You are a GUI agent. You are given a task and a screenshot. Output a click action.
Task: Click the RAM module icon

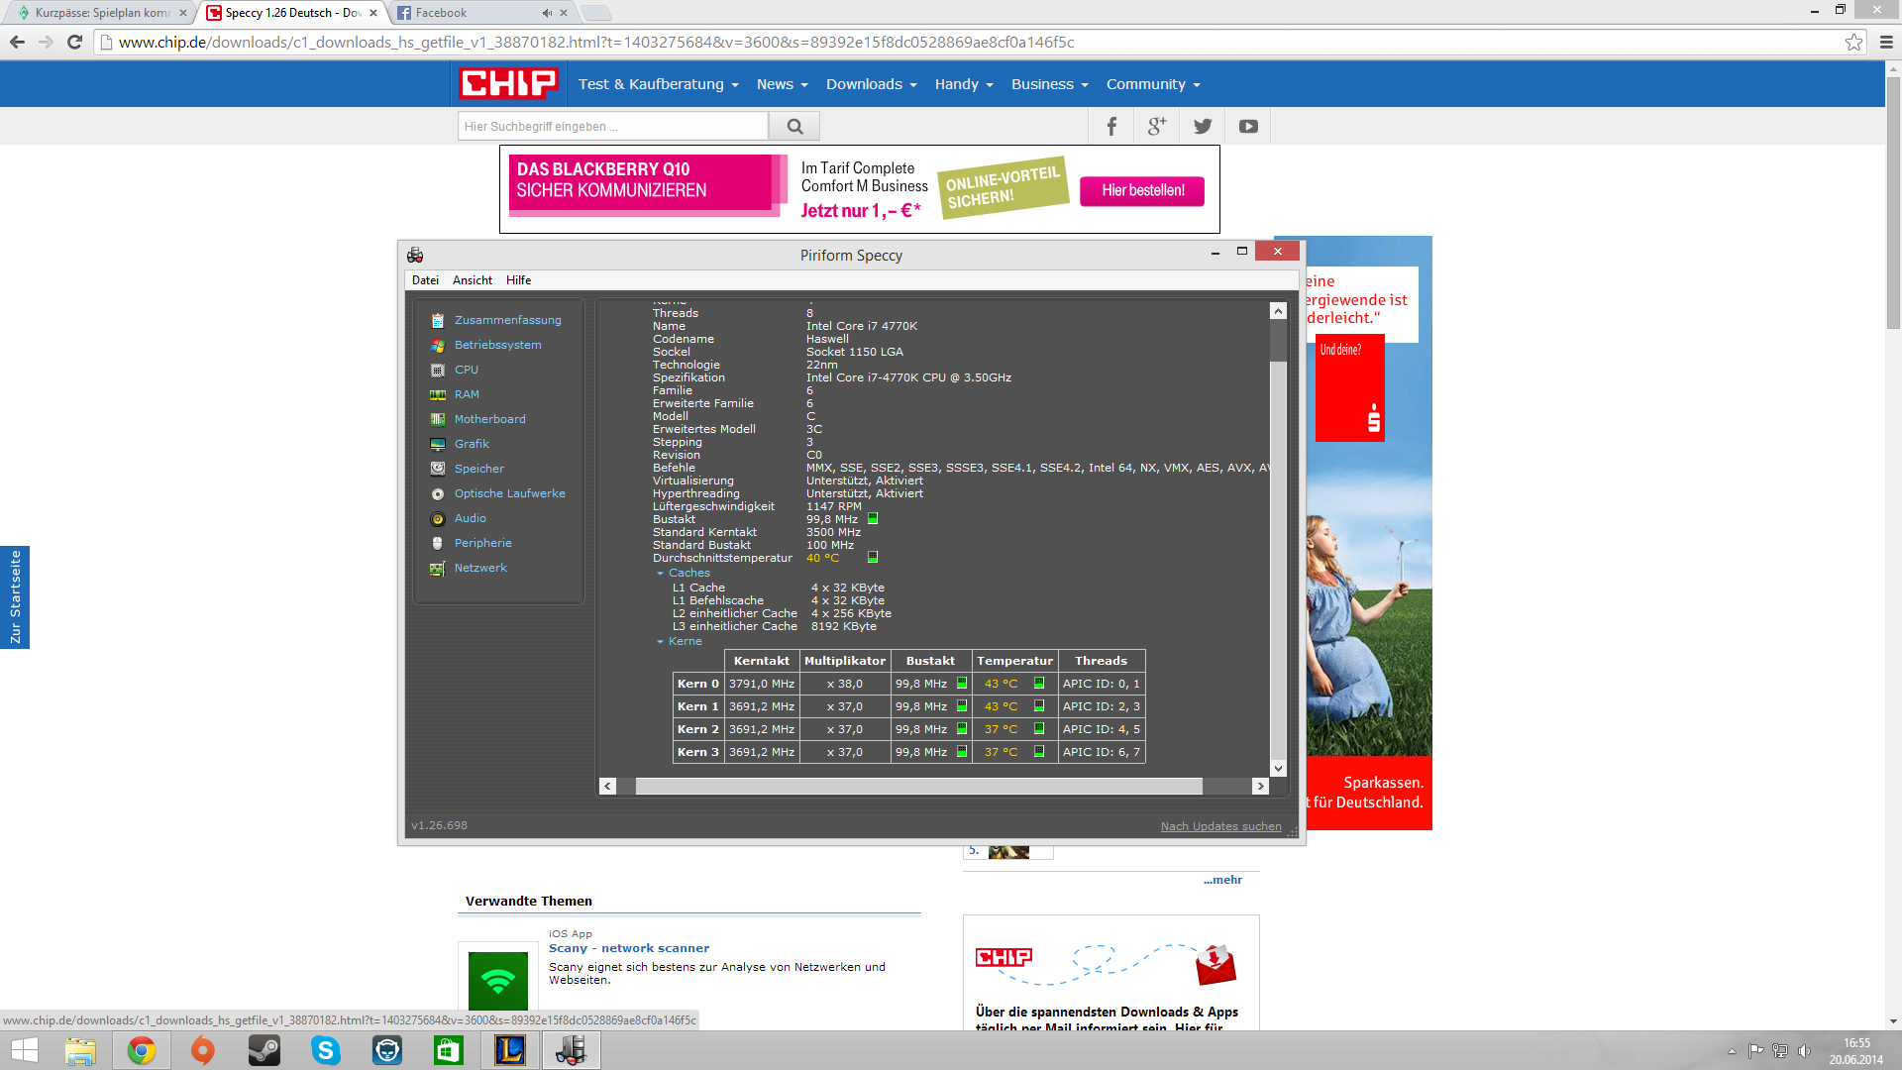tap(438, 394)
